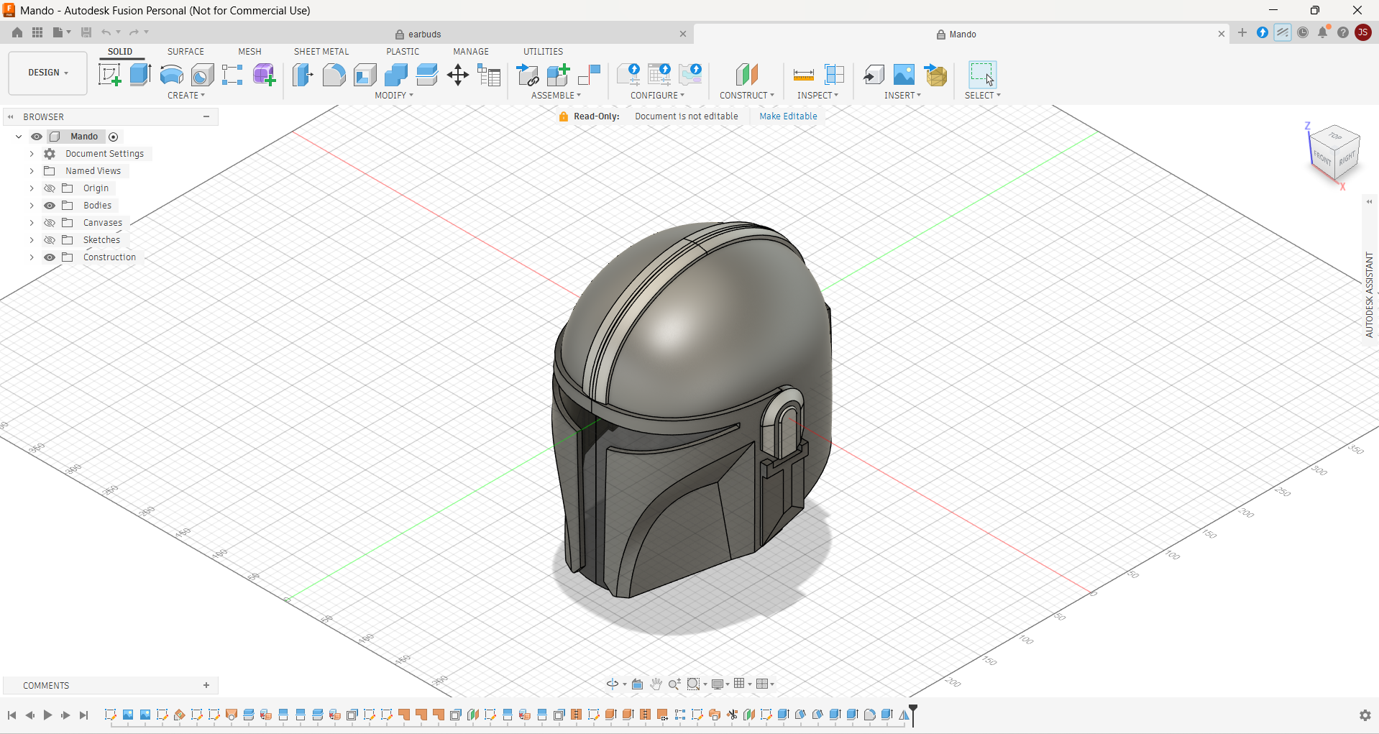1379x734 pixels.
Task: Open the DESIGN workspace dropdown
Action: pos(47,73)
